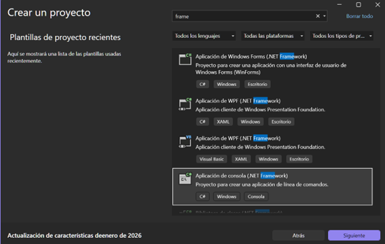
Task: Minimize the Crear un proyecto window
Action: tap(340, 5)
